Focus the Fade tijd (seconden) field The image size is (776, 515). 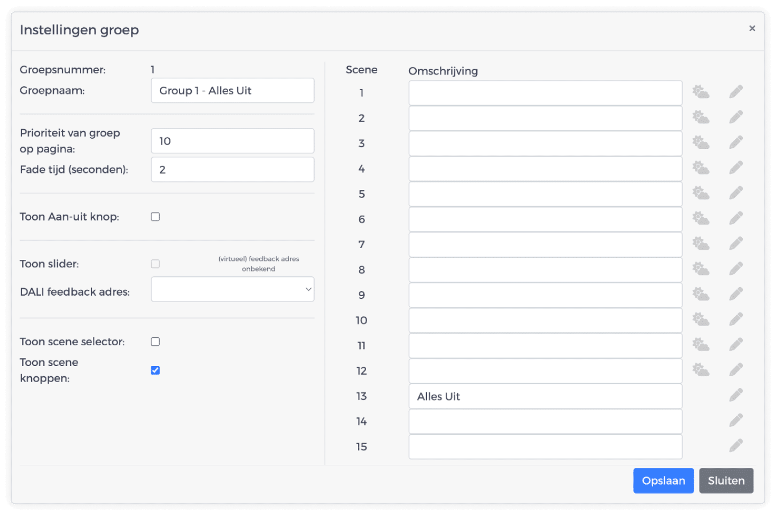click(232, 170)
